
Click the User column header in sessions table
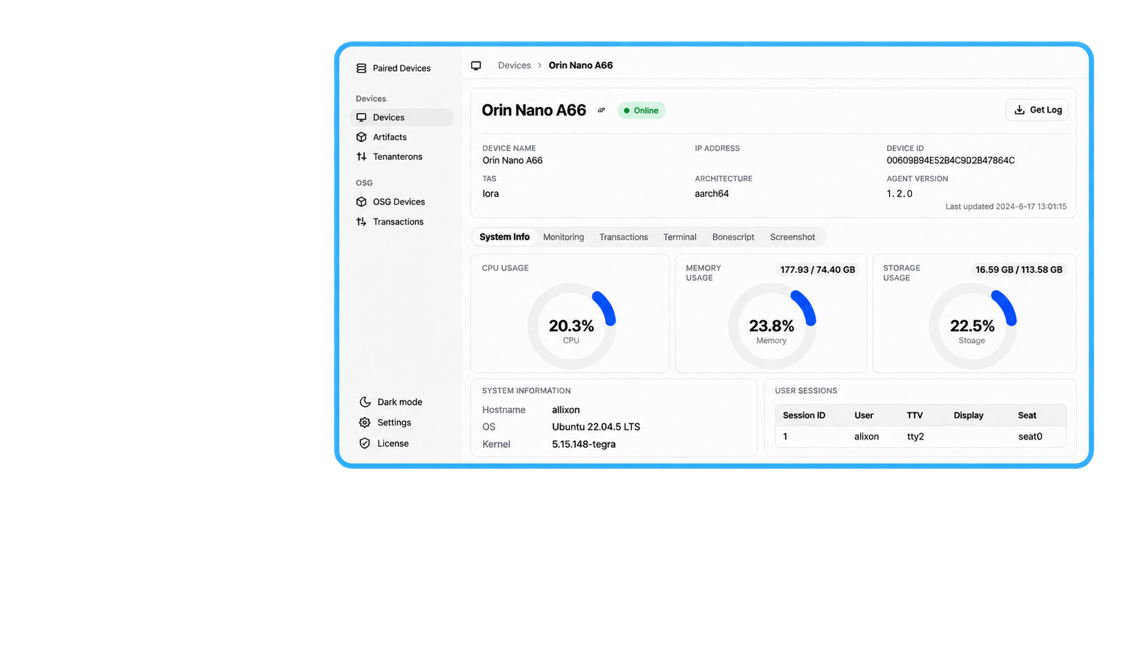tap(864, 416)
